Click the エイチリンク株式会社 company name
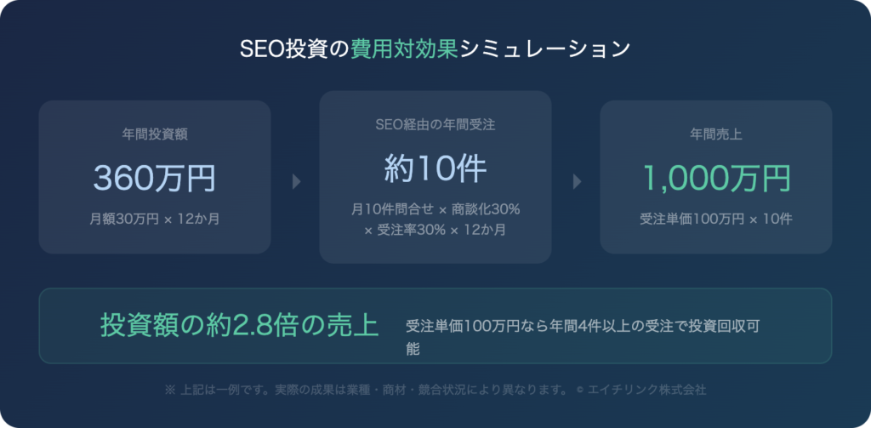 tap(647, 391)
